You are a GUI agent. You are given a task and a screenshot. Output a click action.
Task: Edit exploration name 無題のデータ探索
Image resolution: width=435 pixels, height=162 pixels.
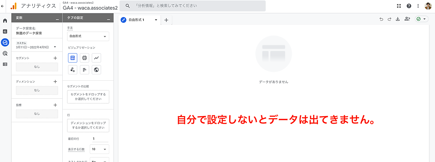tap(29, 33)
